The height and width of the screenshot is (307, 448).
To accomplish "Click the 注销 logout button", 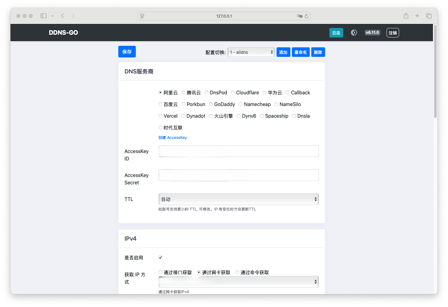I will coord(393,33).
